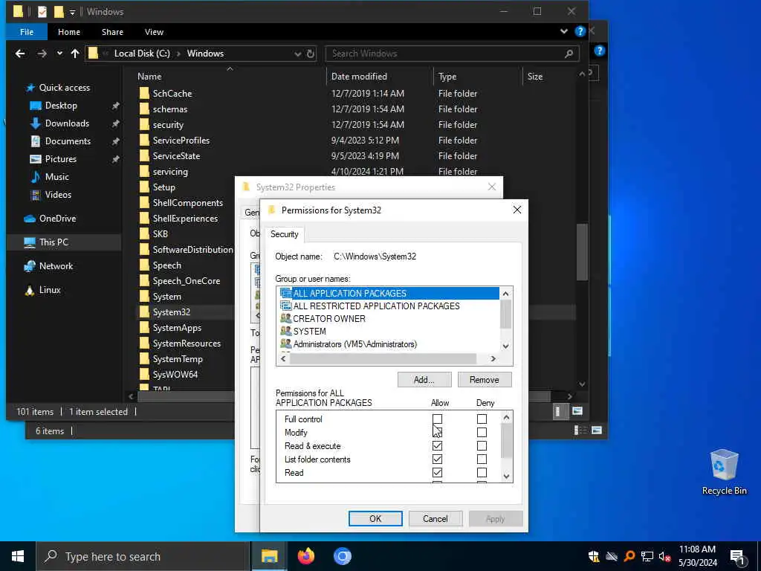
Task: Click Cancel in Permissions dialog
Action: (435, 518)
